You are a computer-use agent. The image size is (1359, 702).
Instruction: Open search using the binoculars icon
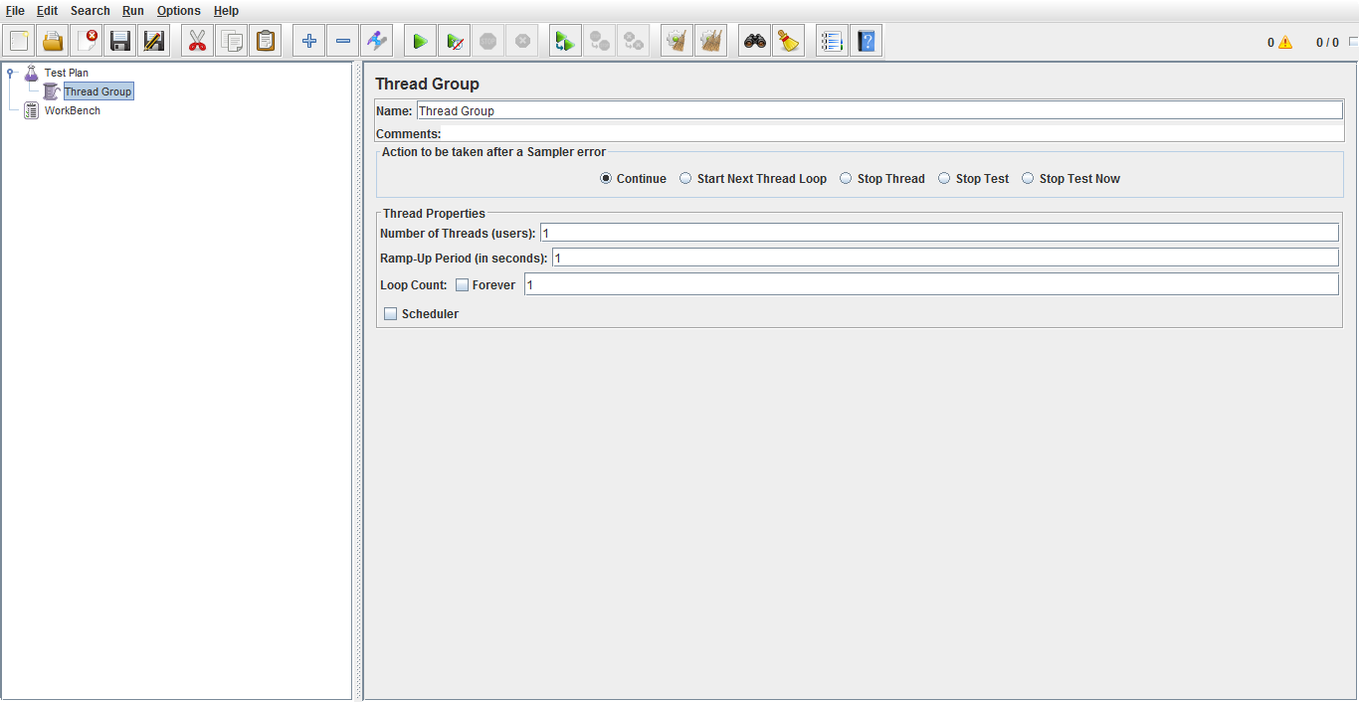tap(753, 40)
